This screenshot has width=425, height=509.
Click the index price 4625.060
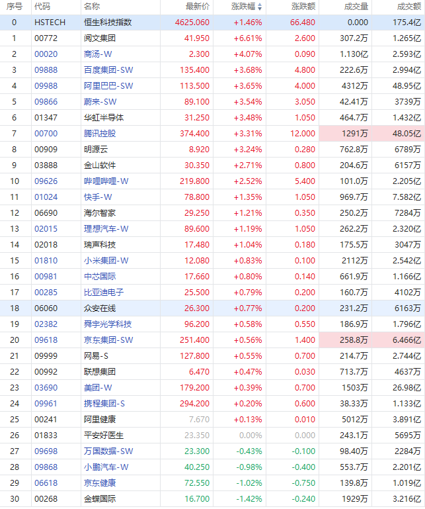pyautogui.click(x=192, y=23)
